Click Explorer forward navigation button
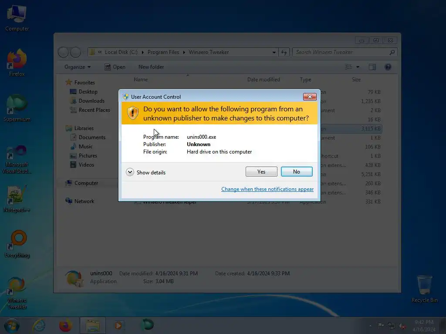 pos(76,52)
